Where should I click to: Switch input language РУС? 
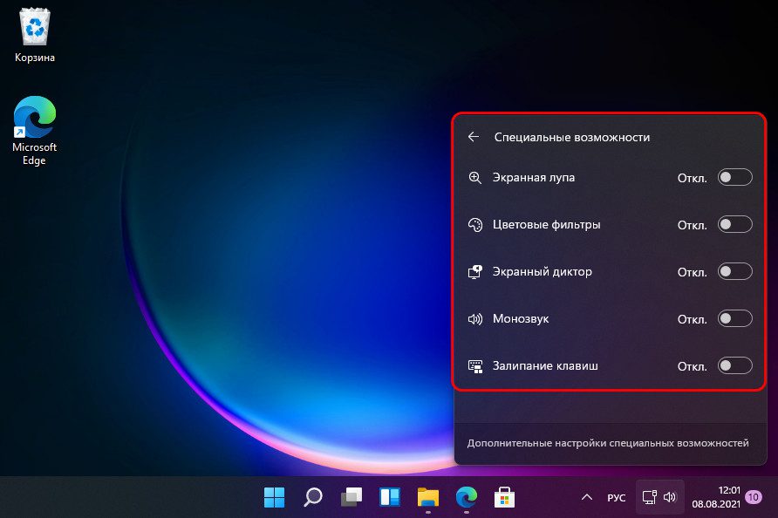click(x=617, y=498)
